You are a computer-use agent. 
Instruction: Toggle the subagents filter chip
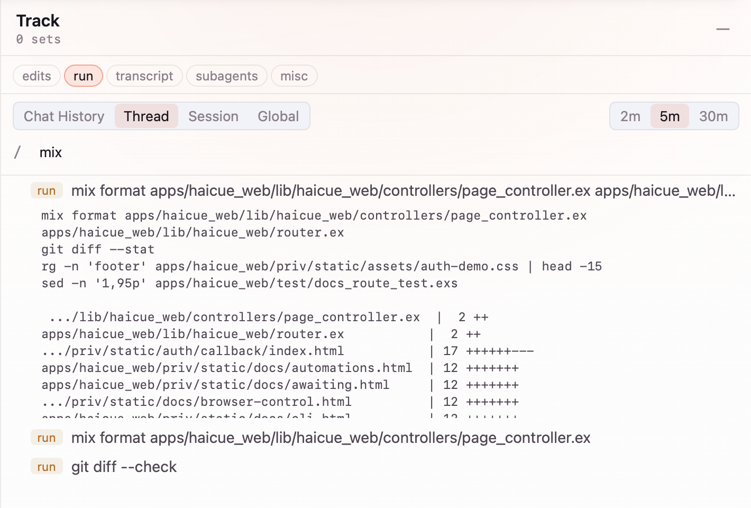coord(227,76)
